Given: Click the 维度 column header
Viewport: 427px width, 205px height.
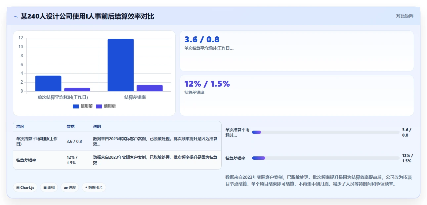Looking at the screenshot, I should click(x=20, y=127).
